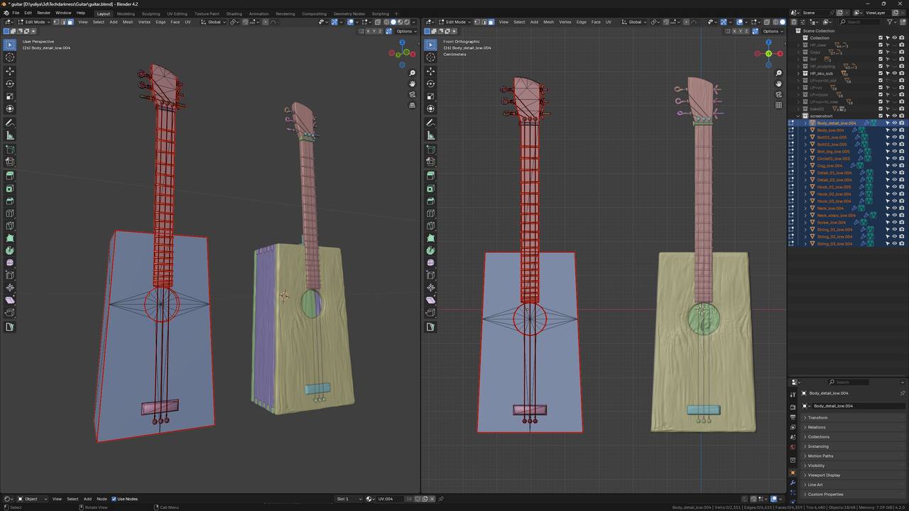Click the Blender logo menu icon
This screenshot has height=511, width=909.
pyautogui.click(x=6, y=13)
